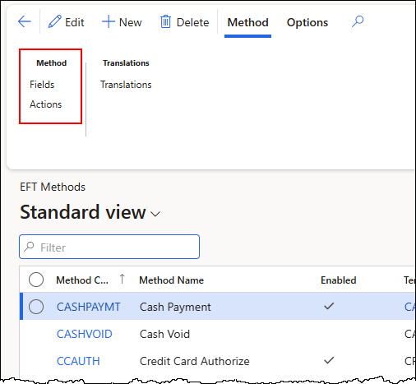Expand the Standard view dropdown chevron

155,214
